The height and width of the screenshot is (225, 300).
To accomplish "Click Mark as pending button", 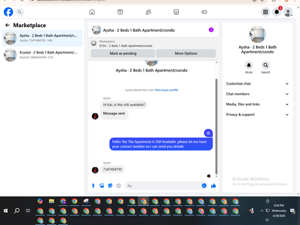I will [x=123, y=53].
